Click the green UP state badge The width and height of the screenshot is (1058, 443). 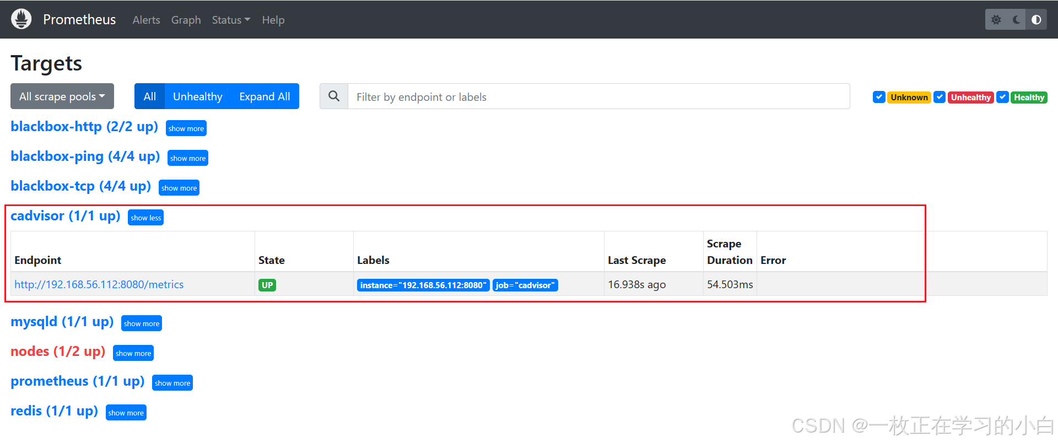[x=267, y=285]
